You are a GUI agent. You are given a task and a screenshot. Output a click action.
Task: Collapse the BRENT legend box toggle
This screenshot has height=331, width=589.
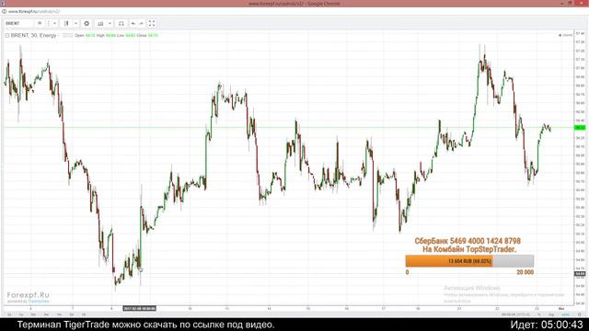point(6,35)
